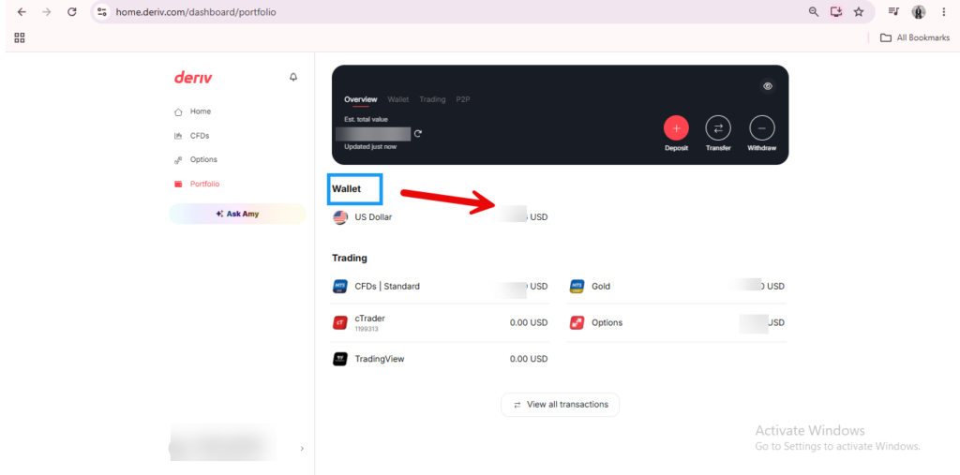Click cTrader 0.00 USD balance
This screenshot has height=475, width=960.
[x=529, y=322]
